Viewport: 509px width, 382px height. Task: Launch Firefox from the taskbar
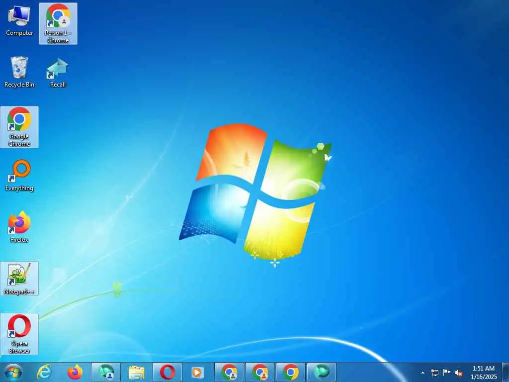pyautogui.click(x=75, y=372)
